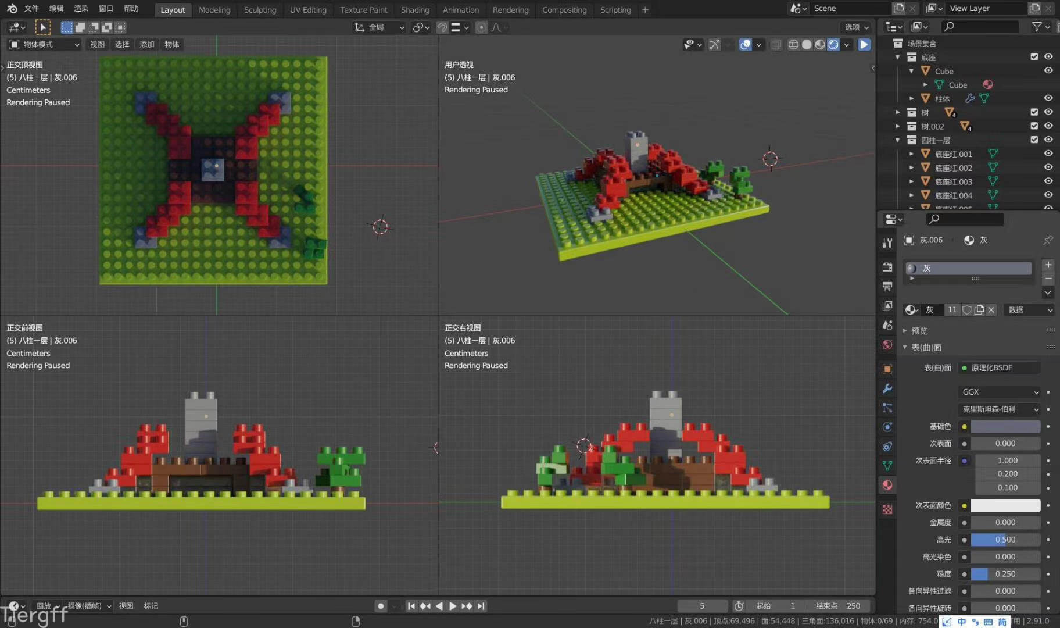Switch viewport to solid shading mode
Screen dimensions: 1060x628
pos(807,45)
